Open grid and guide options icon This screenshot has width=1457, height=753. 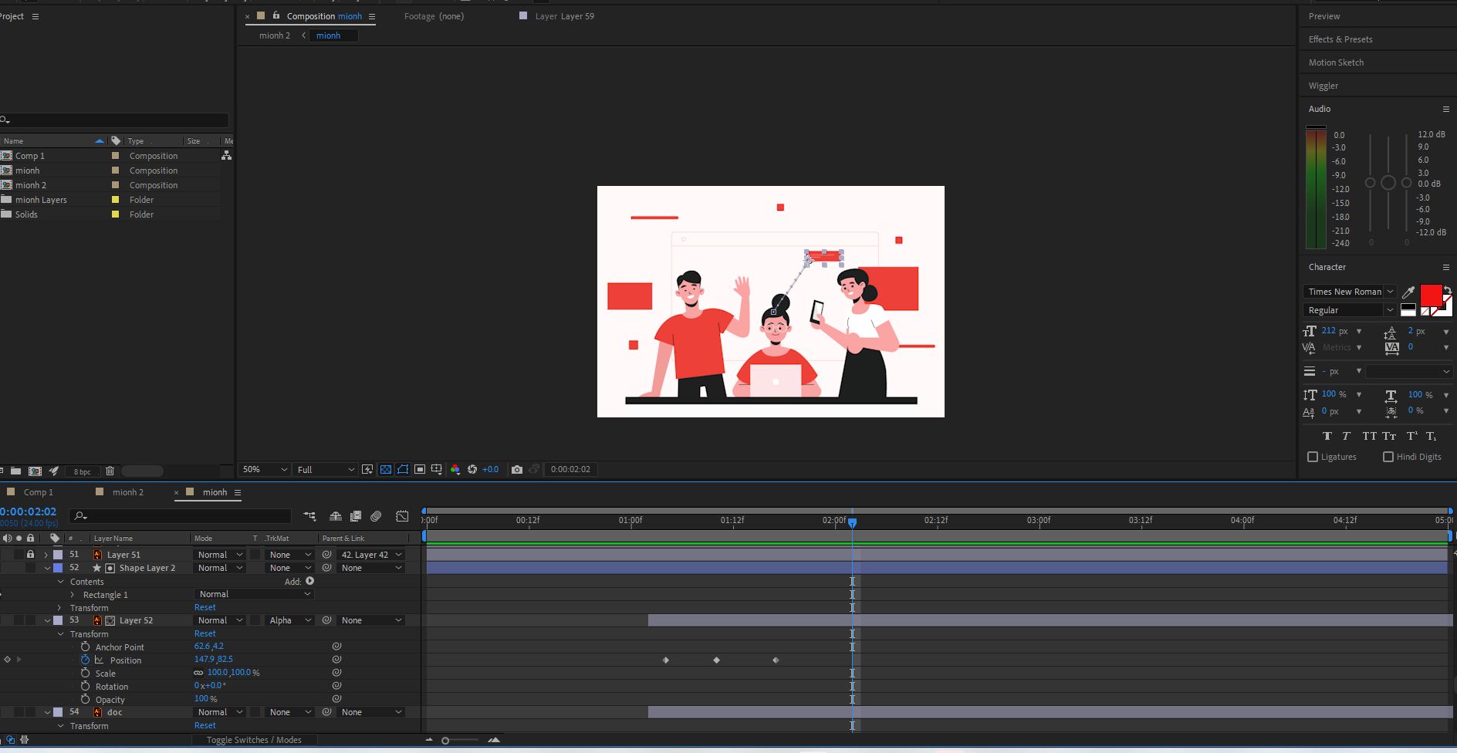click(x=437, y=469)
